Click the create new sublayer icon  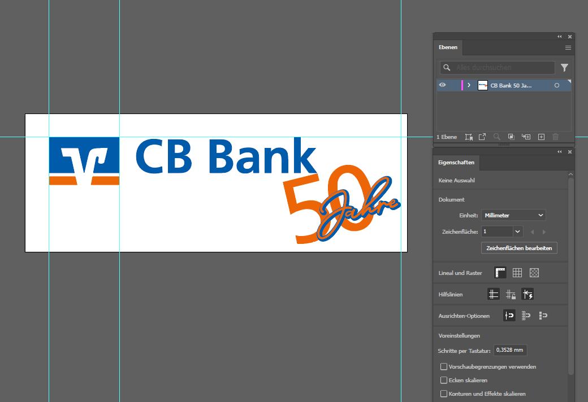526,137
